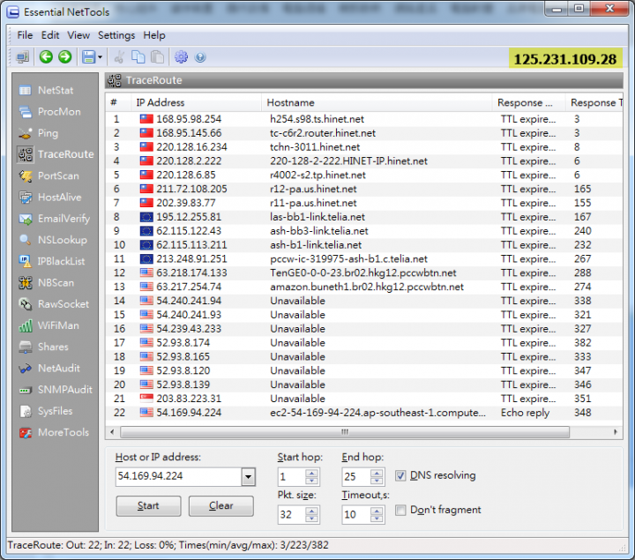Click the Start hop number field

(x=292, y=477)
